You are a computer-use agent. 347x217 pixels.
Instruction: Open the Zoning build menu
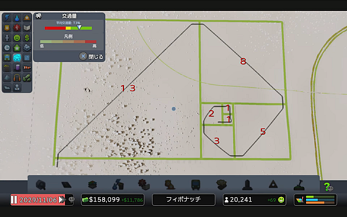point(66,185)
